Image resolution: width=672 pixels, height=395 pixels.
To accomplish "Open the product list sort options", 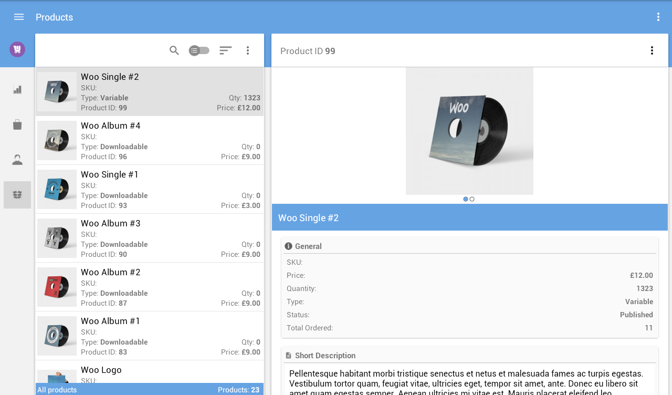I will (226, 50).
